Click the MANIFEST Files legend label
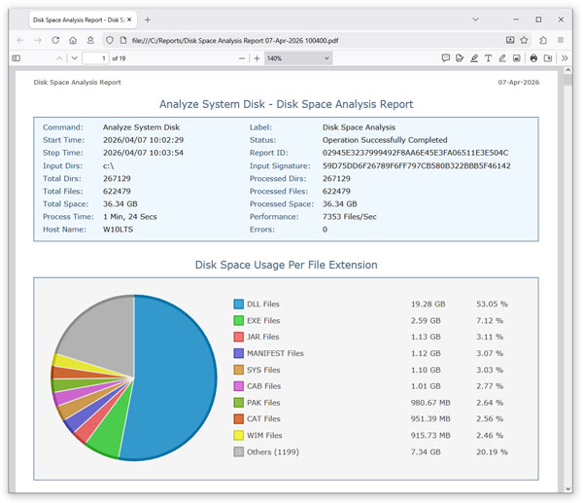Image resolution: width=583 pixels, height=503 pixels. click(x=275, y=353)
